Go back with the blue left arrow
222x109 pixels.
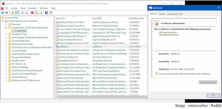(x=2, y=13)
